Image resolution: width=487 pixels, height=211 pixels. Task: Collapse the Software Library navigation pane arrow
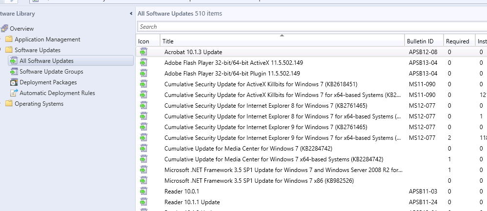131,14
